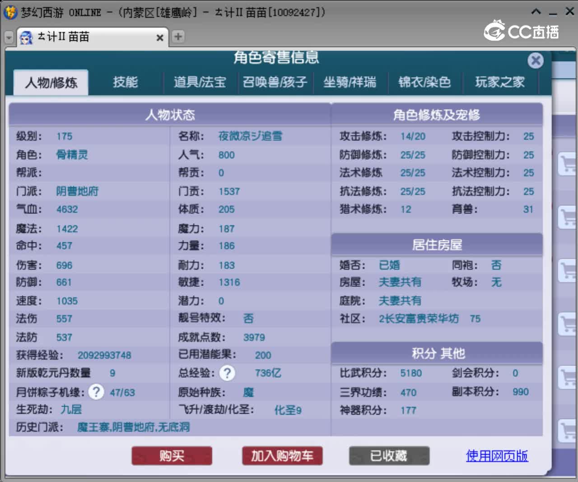Click the 敏捷 value 1316
This screenshot has width=578, height=482.
(229, 283)
